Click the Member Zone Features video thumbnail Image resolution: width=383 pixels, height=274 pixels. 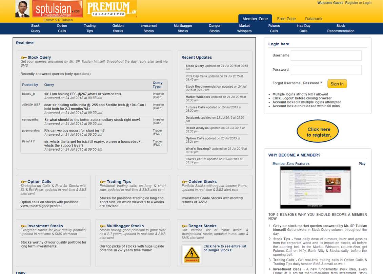(315, 187)
